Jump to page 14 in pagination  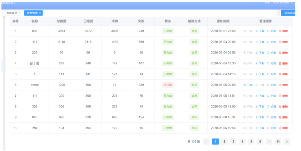tap(278, 141)
